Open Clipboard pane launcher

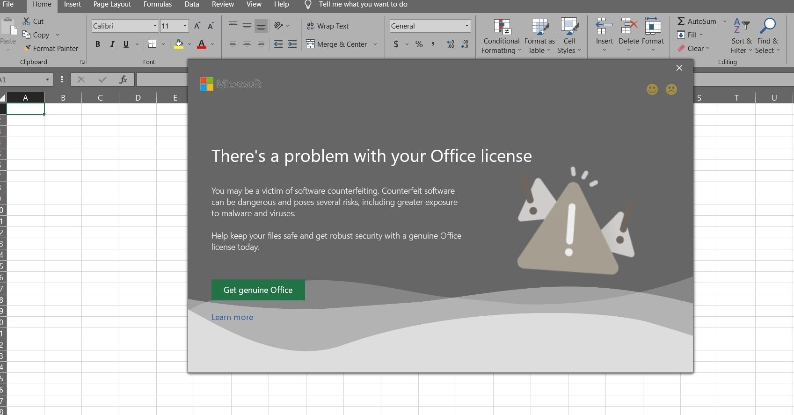tap(82, 62)
